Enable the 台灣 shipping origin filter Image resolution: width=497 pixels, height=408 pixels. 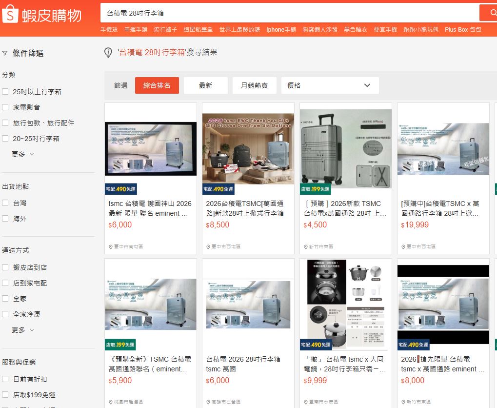pos(5,203)
